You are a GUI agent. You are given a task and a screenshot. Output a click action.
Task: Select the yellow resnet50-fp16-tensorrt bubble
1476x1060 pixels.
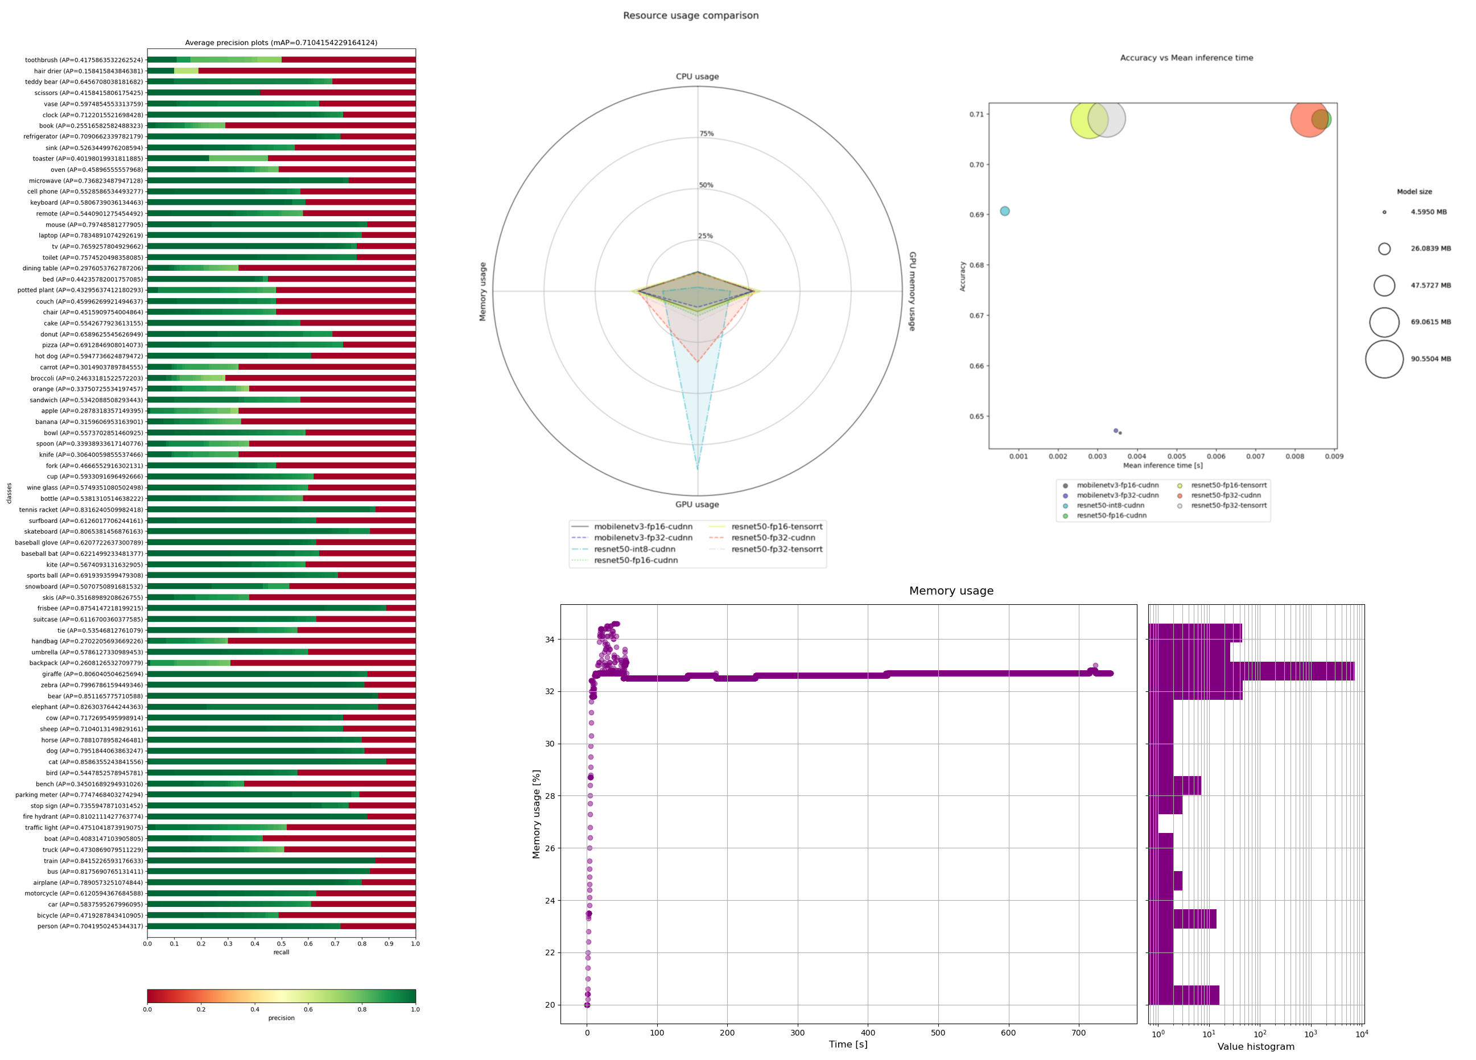pyautogui.click(x=1081, y=121)
